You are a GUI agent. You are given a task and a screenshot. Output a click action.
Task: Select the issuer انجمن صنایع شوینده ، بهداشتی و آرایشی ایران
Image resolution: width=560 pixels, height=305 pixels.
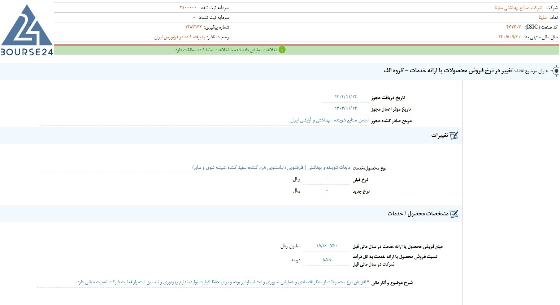point(330,120)
